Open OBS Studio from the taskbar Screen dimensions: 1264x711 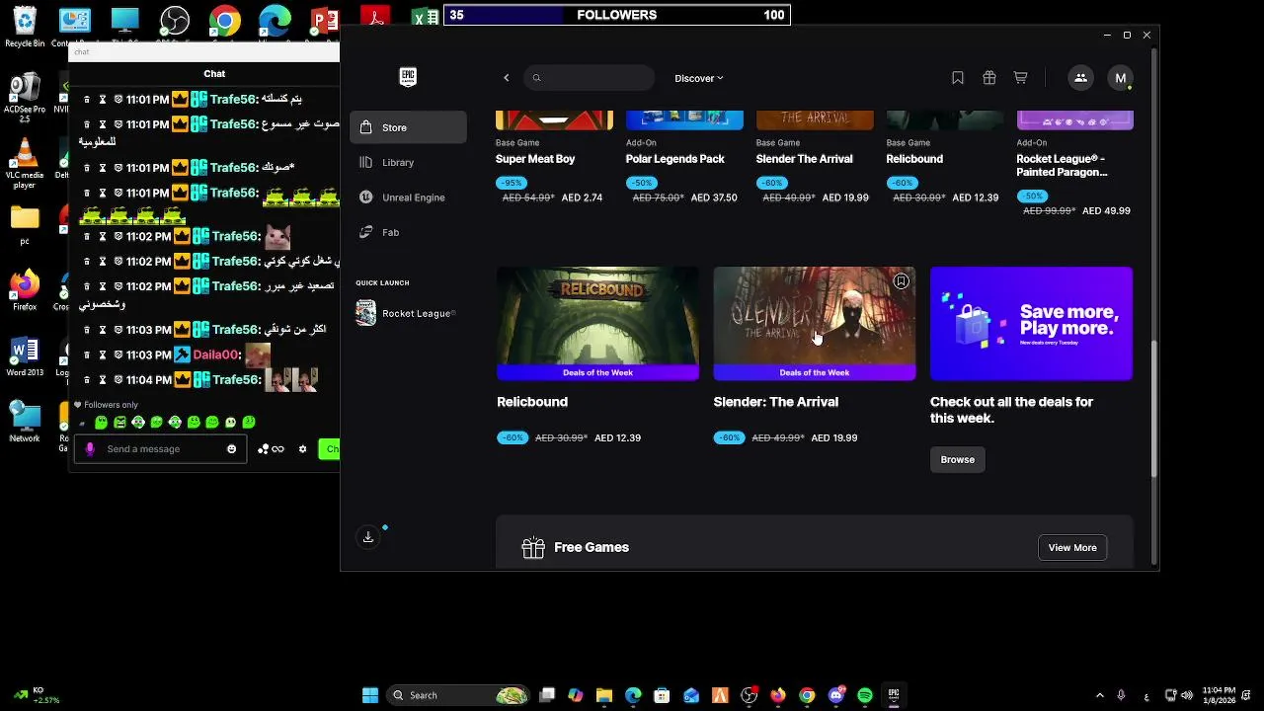(750, 695)
